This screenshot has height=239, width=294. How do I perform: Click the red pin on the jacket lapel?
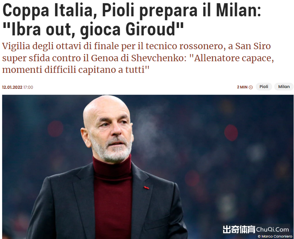(x=147, y=187)
